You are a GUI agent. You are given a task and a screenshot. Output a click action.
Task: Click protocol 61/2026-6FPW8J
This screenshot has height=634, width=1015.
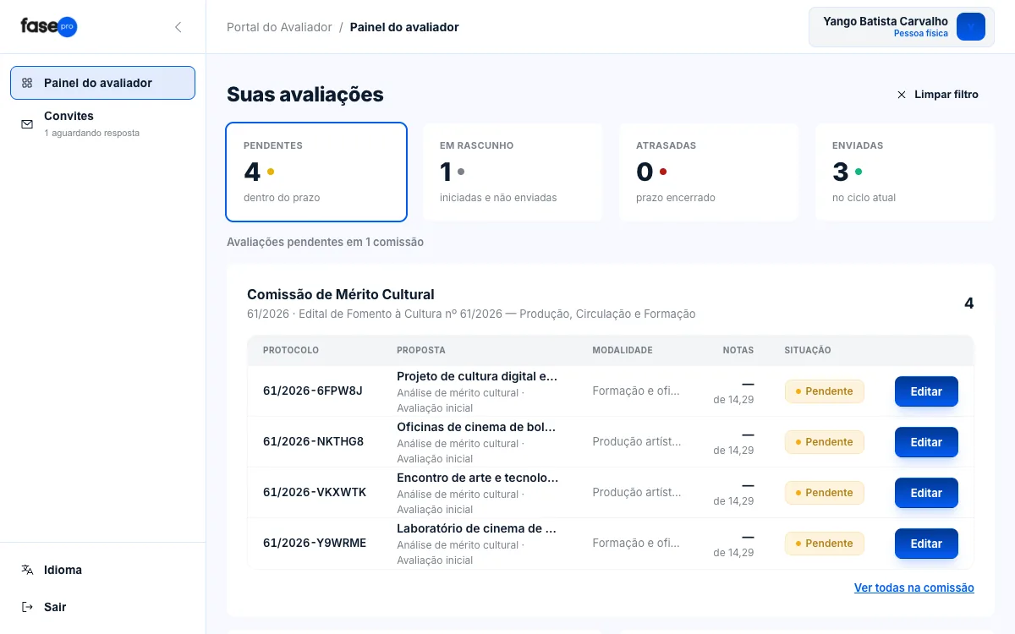coord(313,391)
